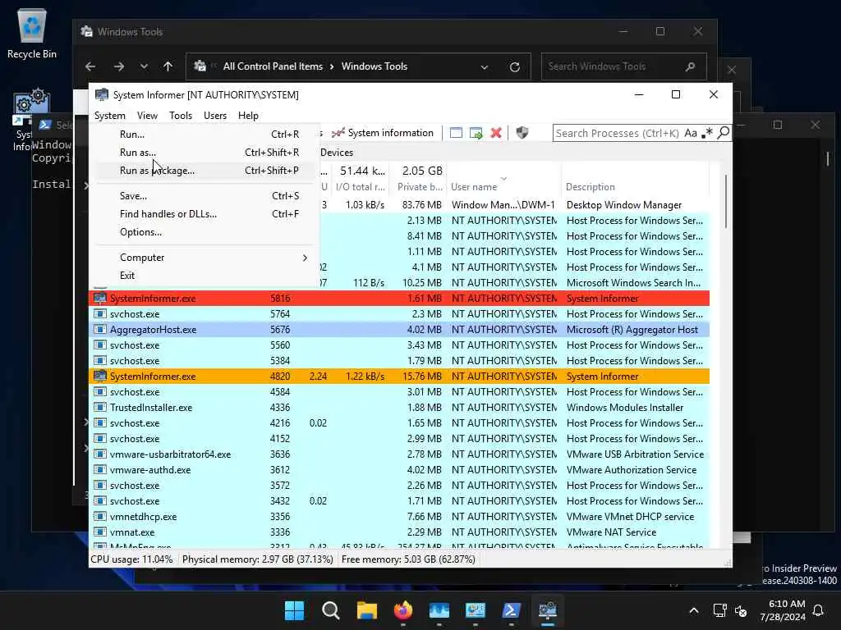Sort by I/O total rate column
The height and width of the screenshot is (630, 841).
(361, 187)
